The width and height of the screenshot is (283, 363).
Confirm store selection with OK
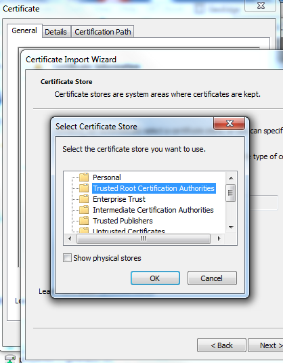(x=155, y=278)
